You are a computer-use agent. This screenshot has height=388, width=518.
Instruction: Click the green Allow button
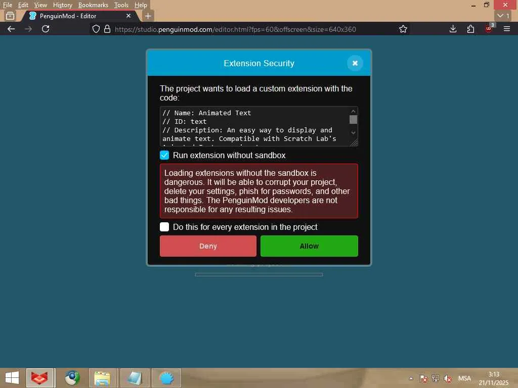click(309, 246)
